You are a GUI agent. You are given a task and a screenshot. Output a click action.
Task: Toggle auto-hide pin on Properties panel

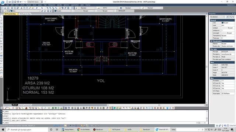233,14
